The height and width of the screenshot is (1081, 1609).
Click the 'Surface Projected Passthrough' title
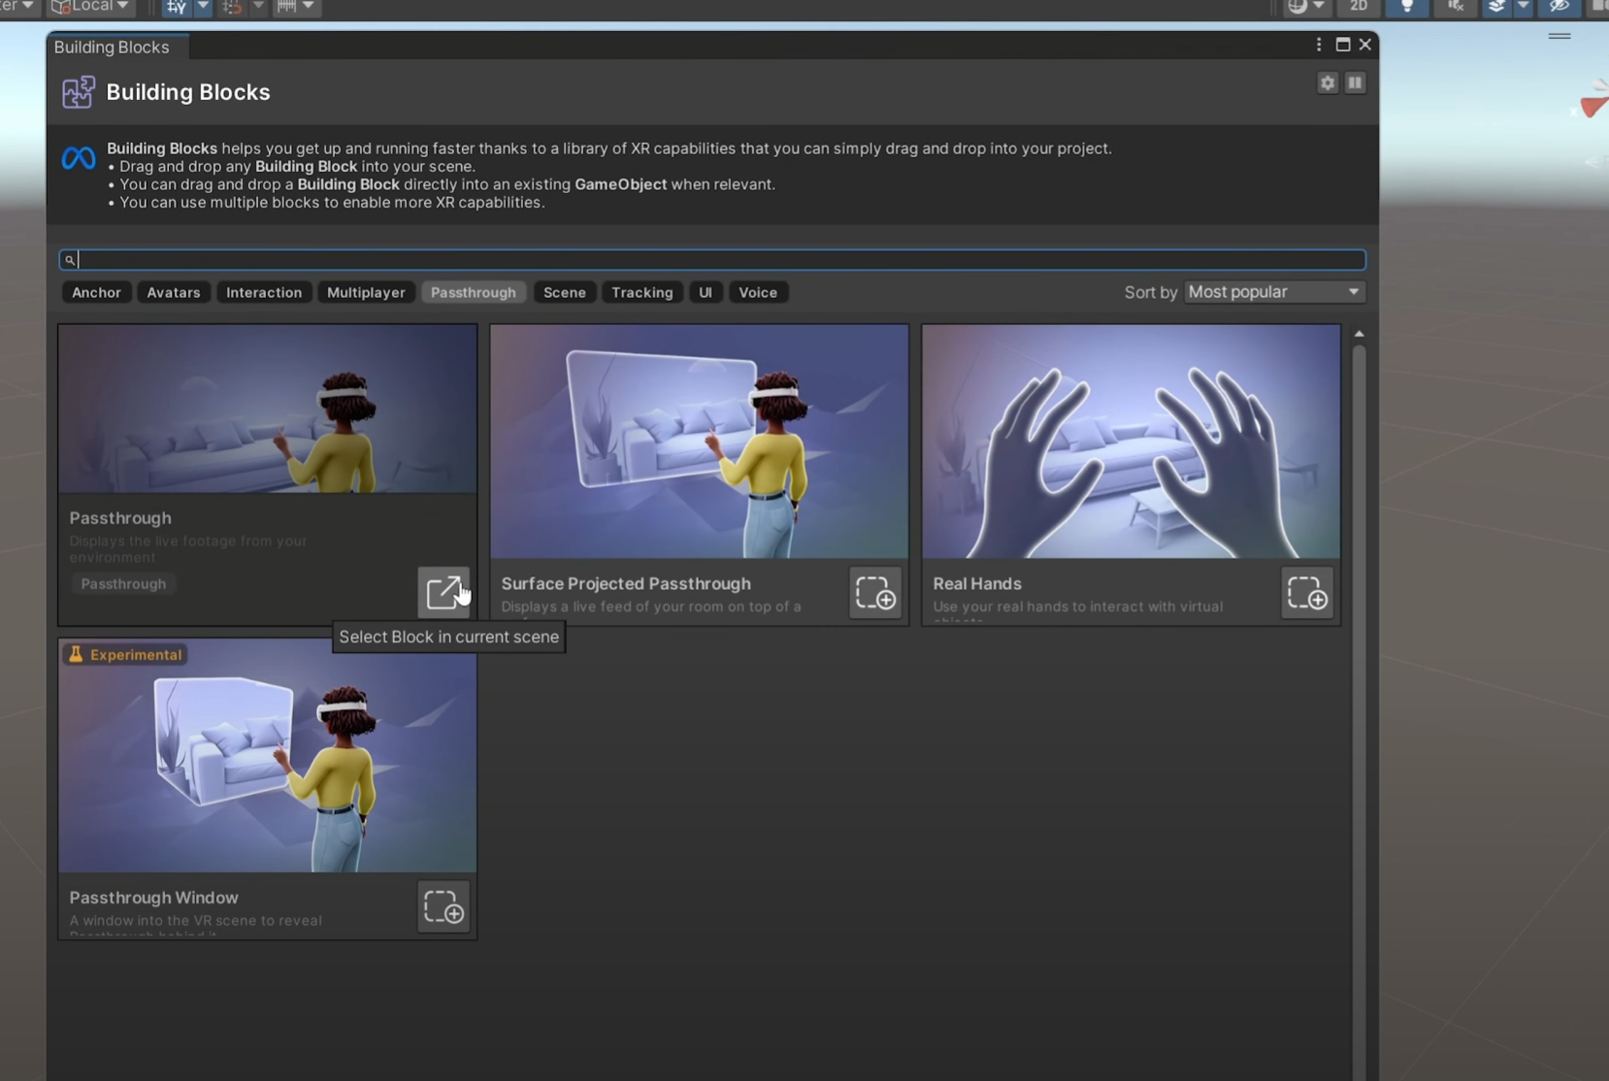click(626, 583)
